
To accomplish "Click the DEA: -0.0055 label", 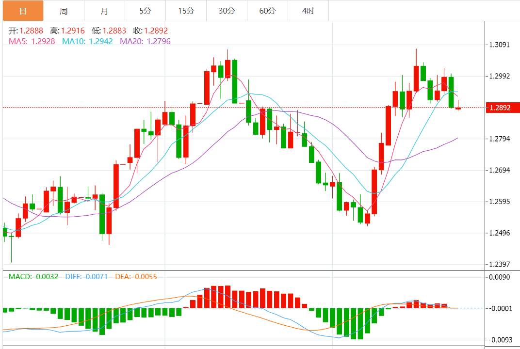I will pyautogui.click(x=136, y=277).
